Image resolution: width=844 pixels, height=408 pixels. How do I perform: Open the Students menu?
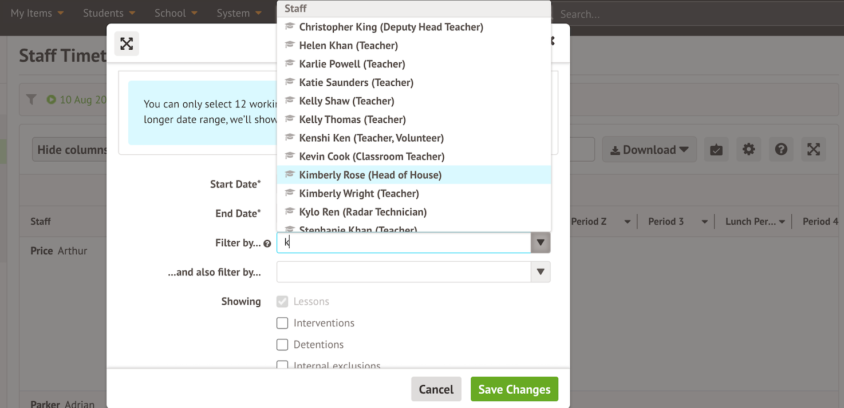(109, 13)
